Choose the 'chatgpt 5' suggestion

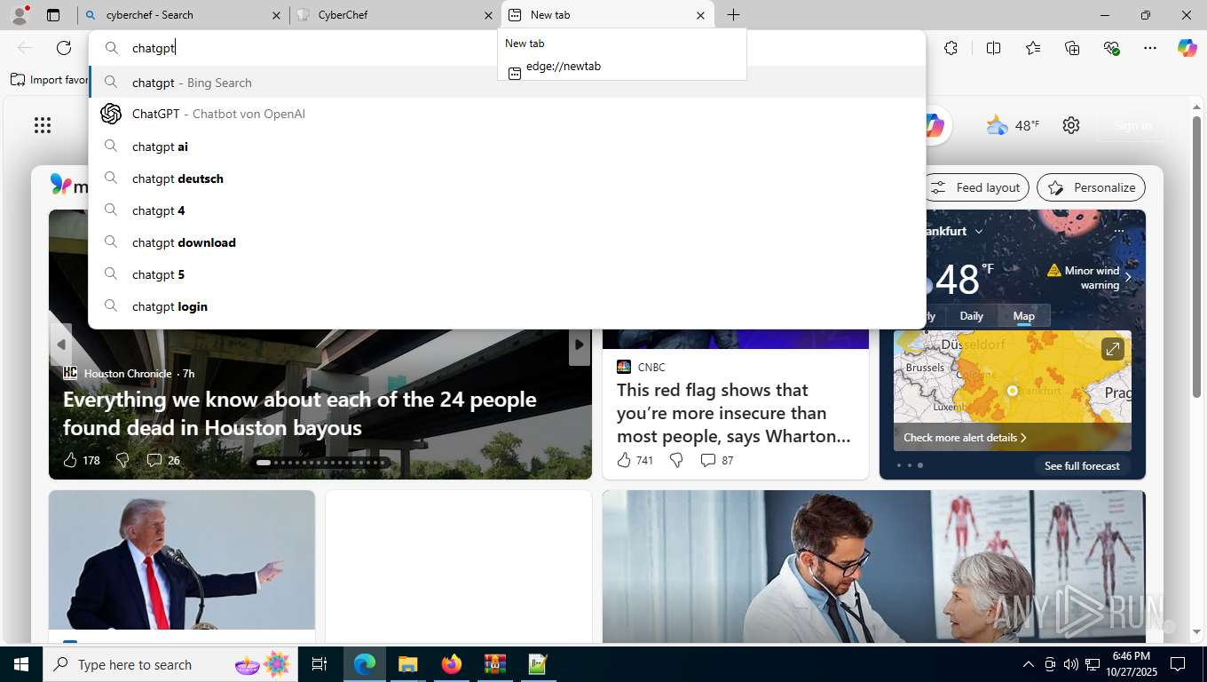(507, 274)
